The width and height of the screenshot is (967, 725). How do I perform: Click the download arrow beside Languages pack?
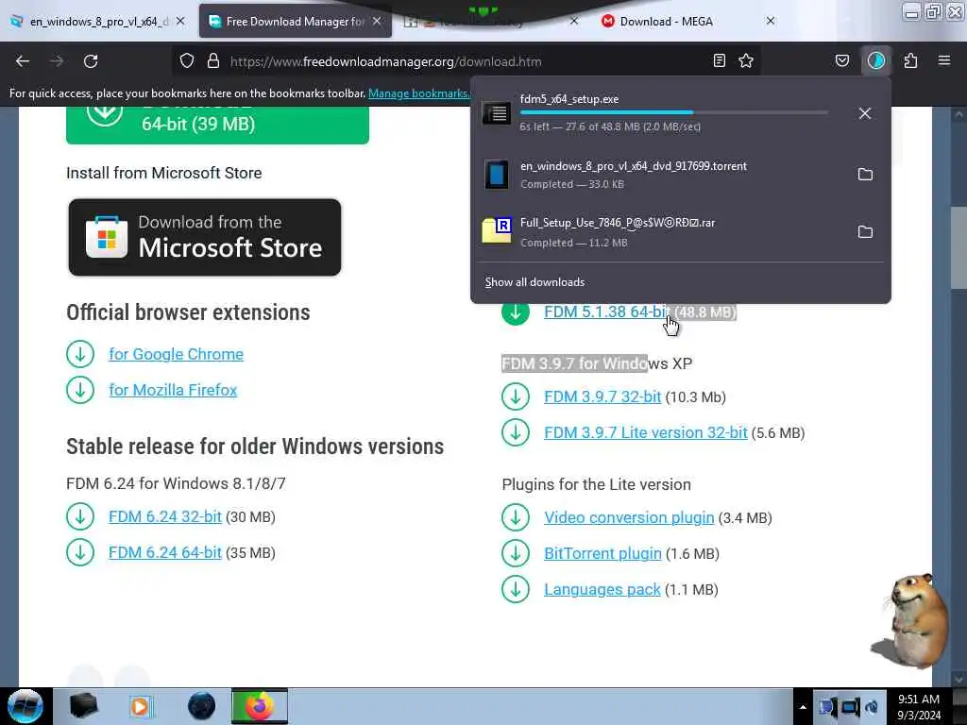pos(516,589)
